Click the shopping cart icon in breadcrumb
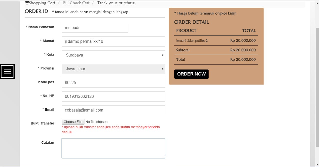Screen dimensions: 319x167 [x=27, y=3]
